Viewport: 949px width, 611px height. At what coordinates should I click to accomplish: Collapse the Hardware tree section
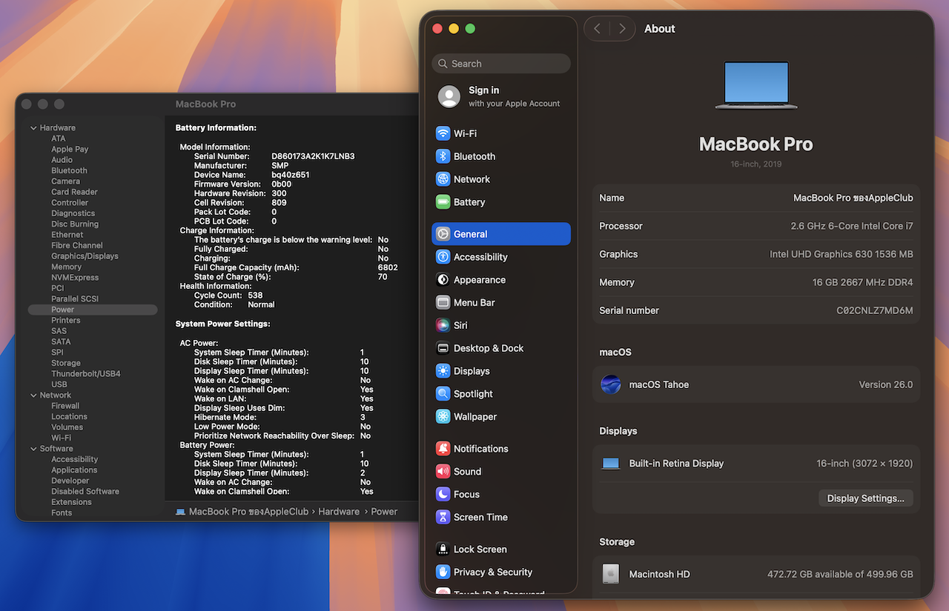click(x=33, y=128)
